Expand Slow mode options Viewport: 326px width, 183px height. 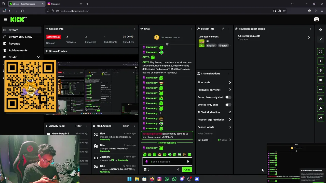click(214, 82)
